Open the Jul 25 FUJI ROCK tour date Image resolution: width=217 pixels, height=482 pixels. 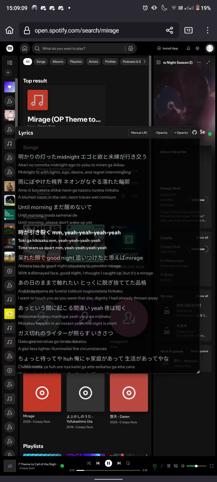pos(184,310)
